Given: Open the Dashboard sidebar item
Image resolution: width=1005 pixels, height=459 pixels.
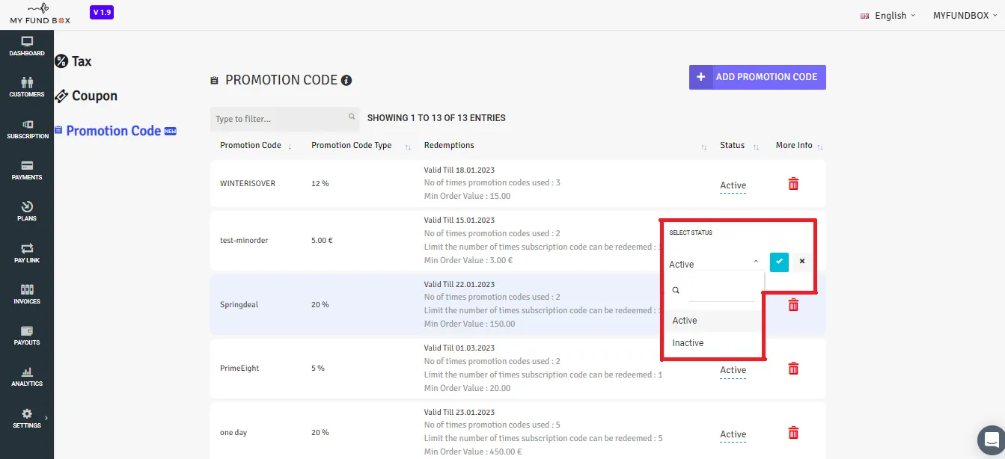Looking at the screenshot, I should [x=27, y=46].
